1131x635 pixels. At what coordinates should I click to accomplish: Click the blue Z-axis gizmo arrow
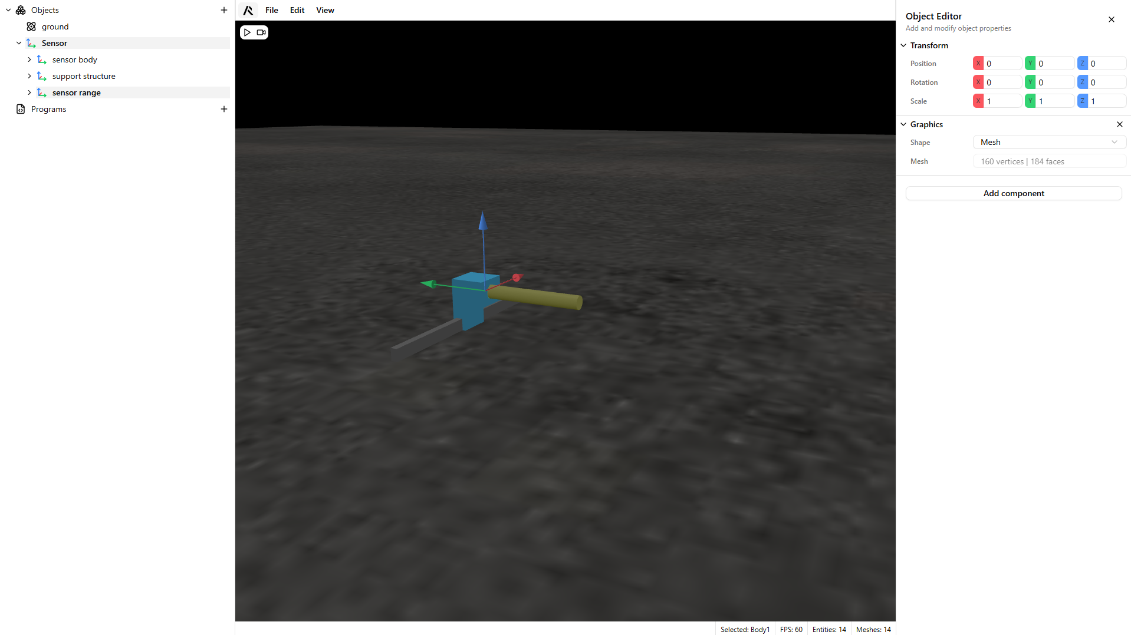point(483,220)
